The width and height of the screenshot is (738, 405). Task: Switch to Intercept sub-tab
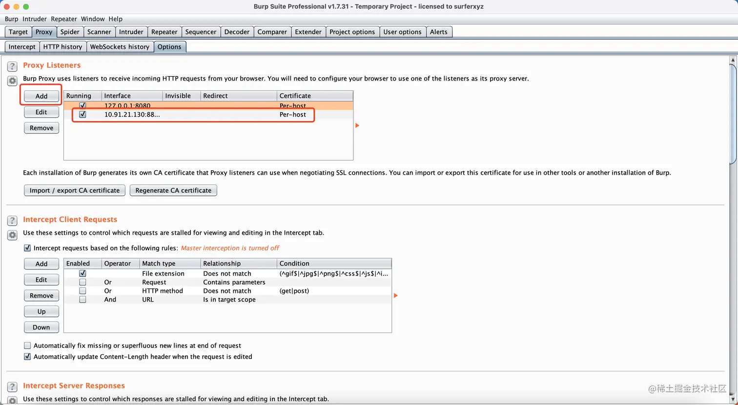tap(22, 47)
